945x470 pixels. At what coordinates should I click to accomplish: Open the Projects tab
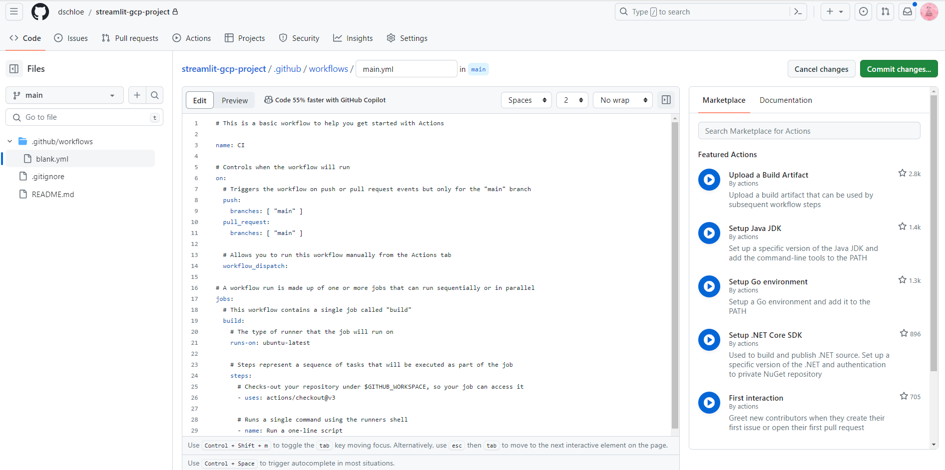tap(245, 38)
